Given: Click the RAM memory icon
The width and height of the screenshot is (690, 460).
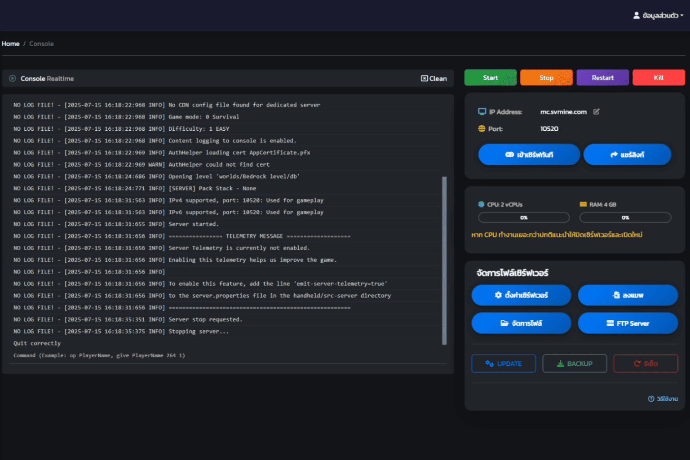Looking at the screenshot, I should (583, 204).
